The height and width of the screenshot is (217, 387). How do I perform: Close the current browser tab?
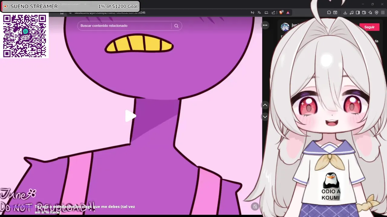85,4
